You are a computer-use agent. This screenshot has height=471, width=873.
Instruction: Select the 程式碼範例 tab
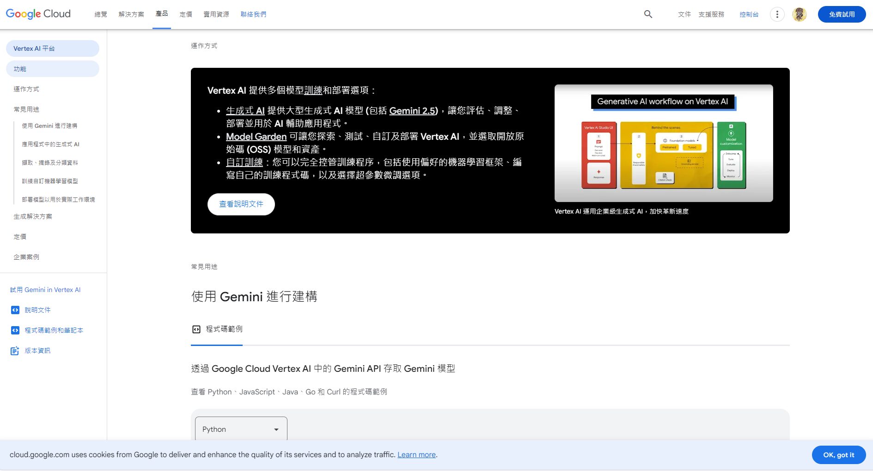coord(217,329)
